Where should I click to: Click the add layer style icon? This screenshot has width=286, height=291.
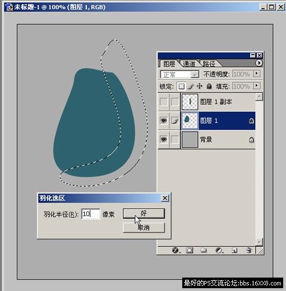tap(176, 250)
